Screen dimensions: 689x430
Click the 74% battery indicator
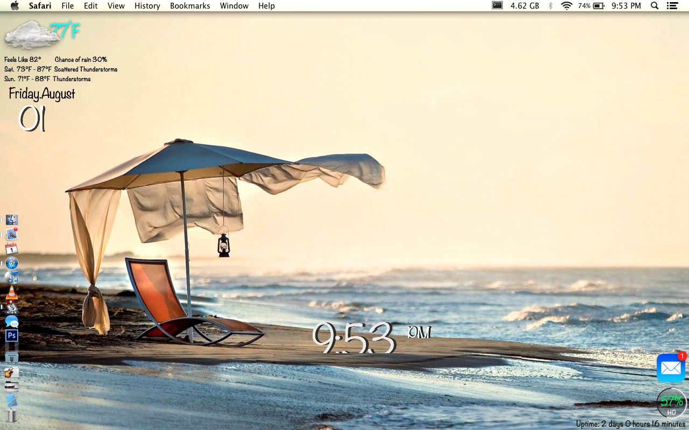pyautogui.click(x=591, y=6)
